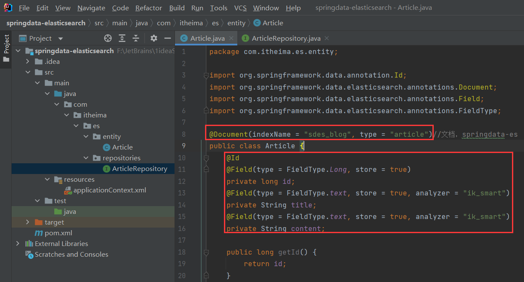Click the Collapse All icon in Project toolbar
524x282 pixels.
pos(135,38)
